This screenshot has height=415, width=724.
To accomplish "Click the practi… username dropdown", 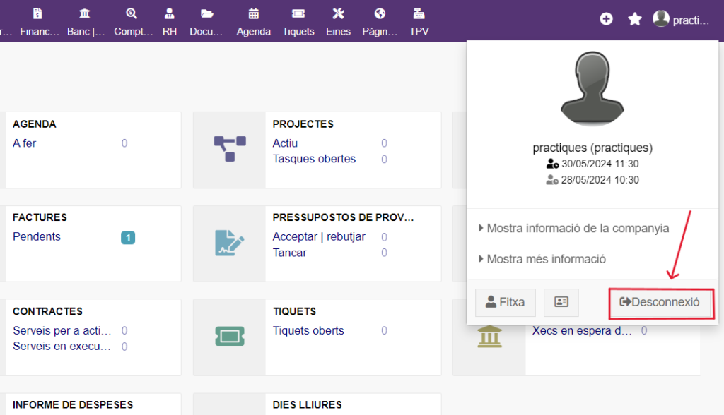I will [x=691, y=20].
